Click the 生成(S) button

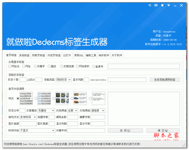125,131
